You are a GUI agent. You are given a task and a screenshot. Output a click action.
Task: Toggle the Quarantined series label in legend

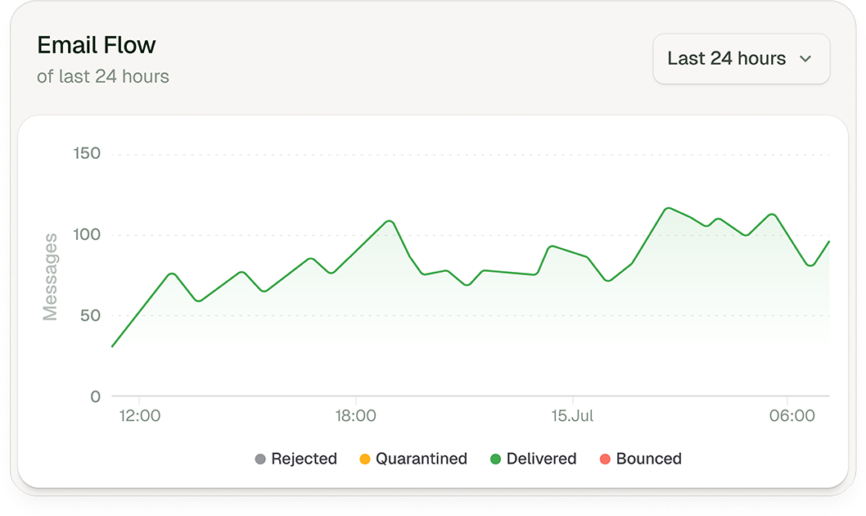coord(421,459)
